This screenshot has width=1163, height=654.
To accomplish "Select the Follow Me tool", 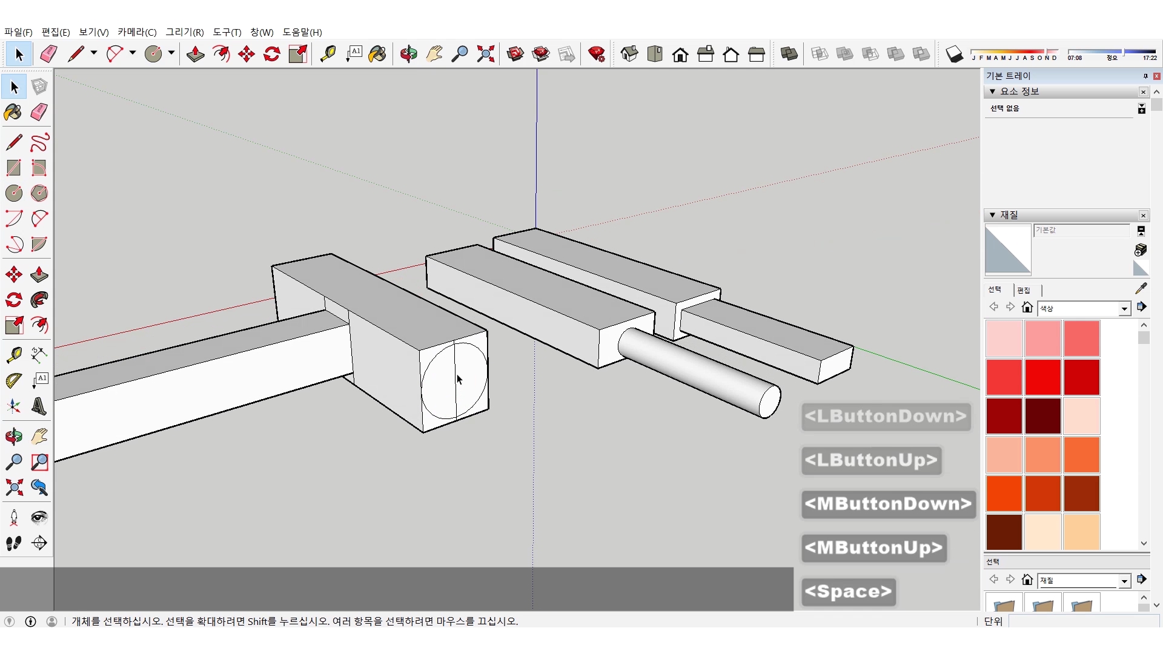I will 39,300.
